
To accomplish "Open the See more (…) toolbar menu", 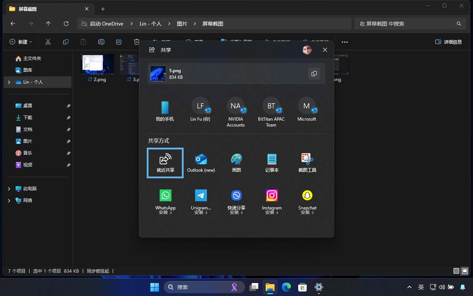I will point(345,42).
